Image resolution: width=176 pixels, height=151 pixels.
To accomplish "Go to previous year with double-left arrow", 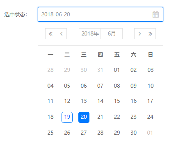I will (x=50, y=34).
